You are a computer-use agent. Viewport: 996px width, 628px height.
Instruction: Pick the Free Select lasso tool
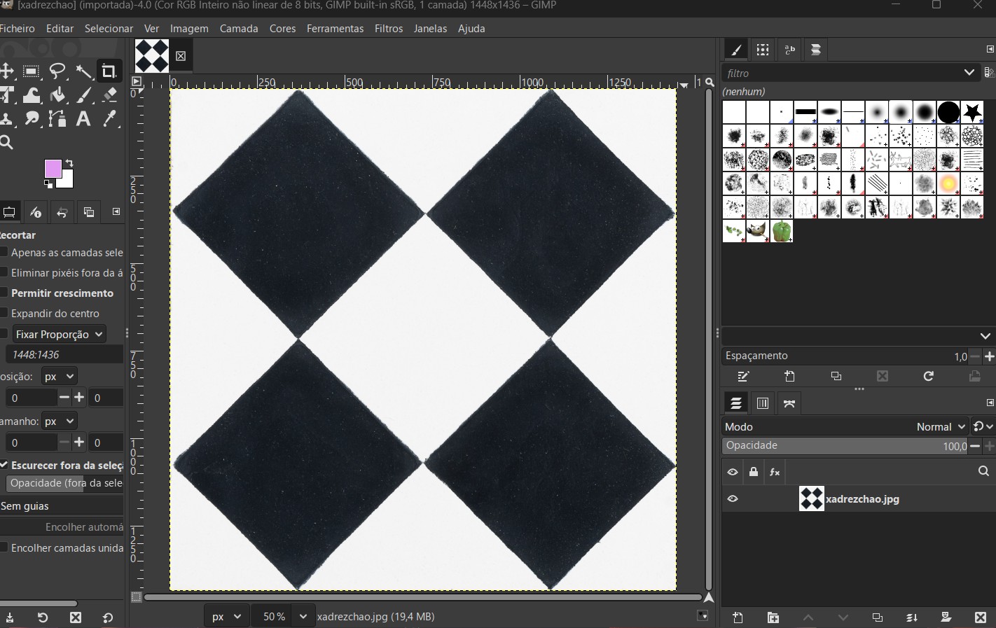pos(57,71)
